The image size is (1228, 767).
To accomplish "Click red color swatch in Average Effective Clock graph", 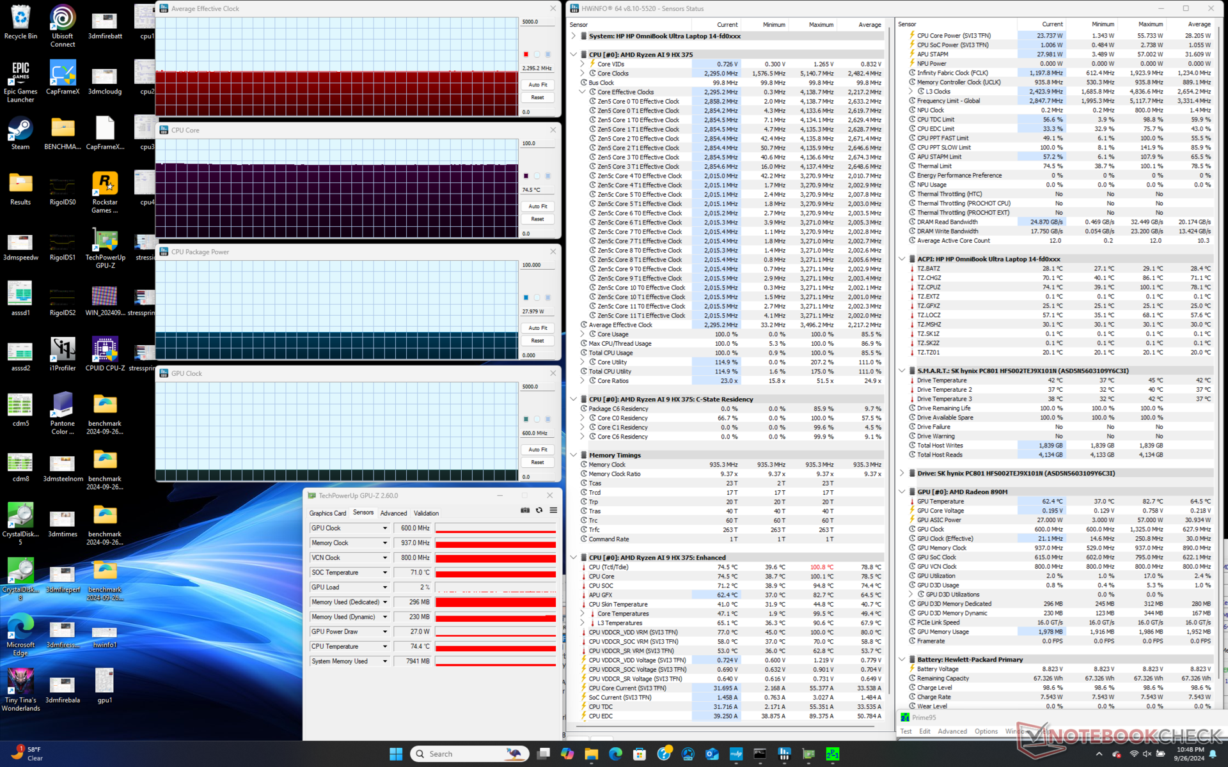I will (526, 54).
